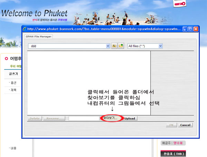
Task: Click the red GO badge at top
Action: pyautogui.click(x=182, y=4)
